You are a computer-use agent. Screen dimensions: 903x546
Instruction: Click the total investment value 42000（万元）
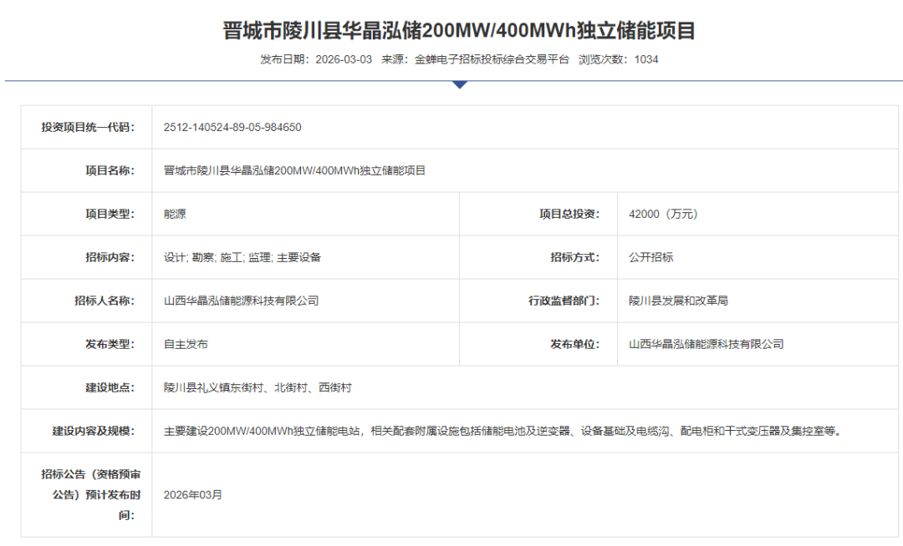coord(663,215)
